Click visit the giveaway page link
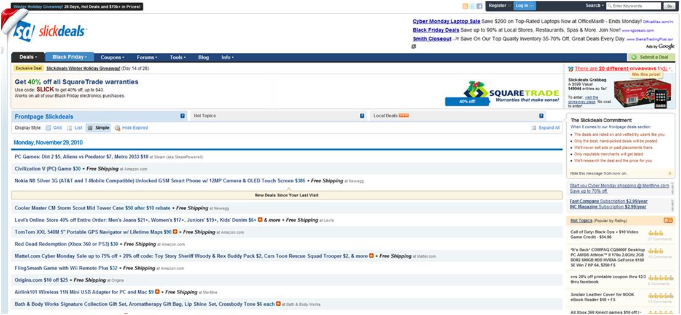 pyautogui.click(x=583, y=99)
